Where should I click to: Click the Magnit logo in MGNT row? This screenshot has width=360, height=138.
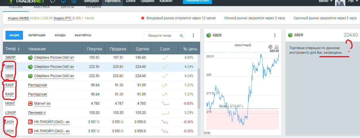30,103
